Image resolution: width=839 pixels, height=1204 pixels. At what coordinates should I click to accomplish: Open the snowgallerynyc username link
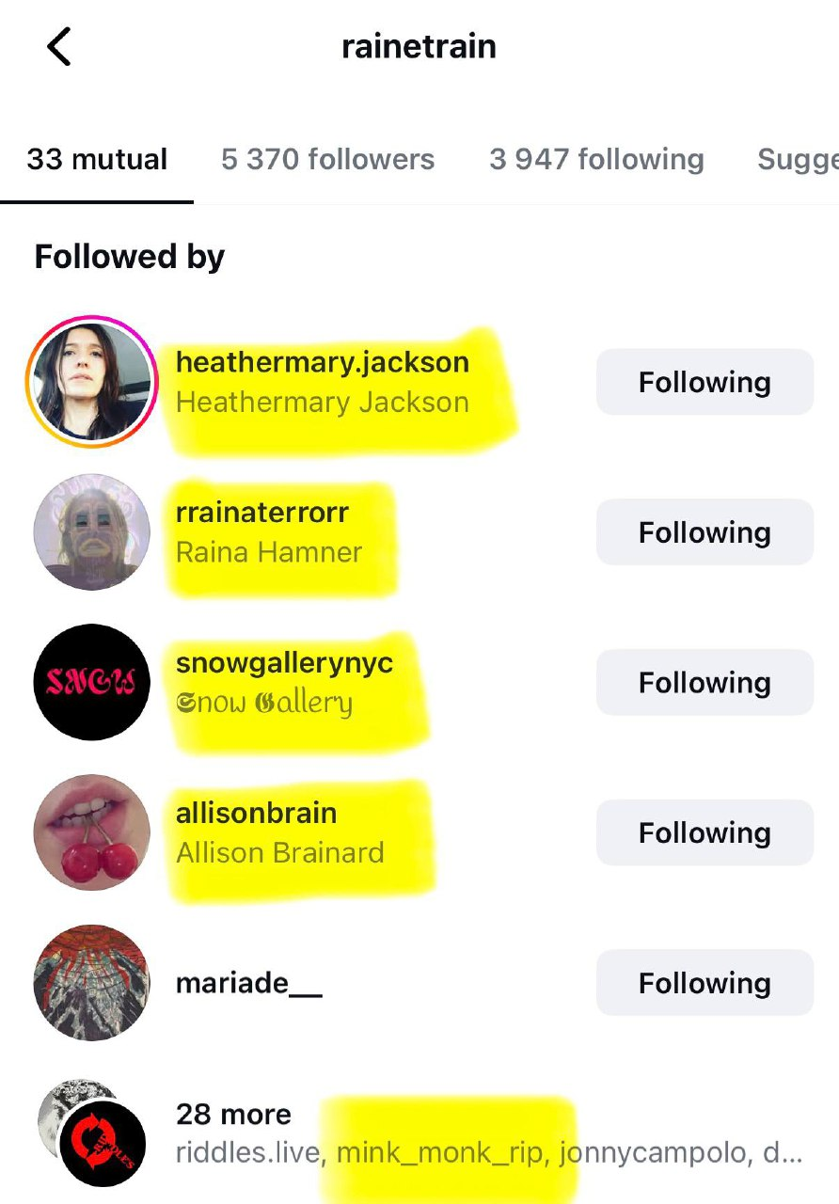point(284,663)
